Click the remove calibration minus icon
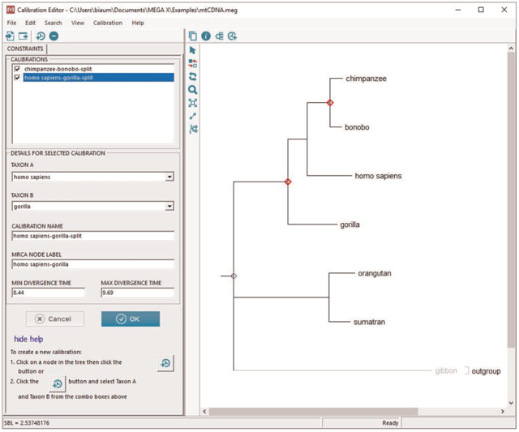Viewport: 519px width, 432px height. click(x=54, y=36)
